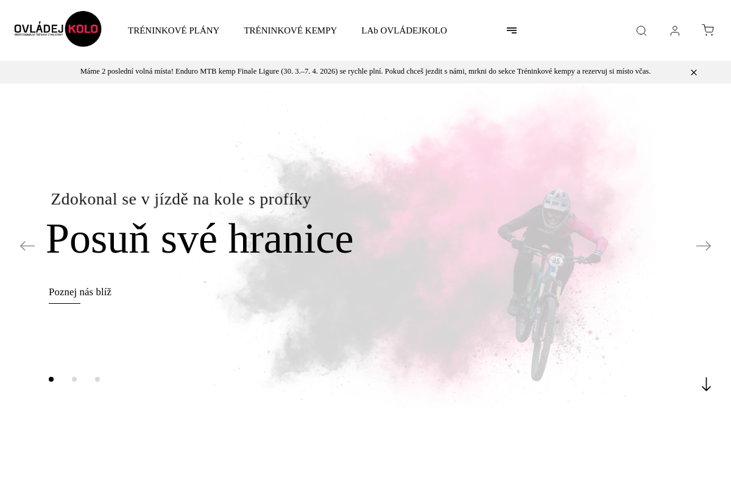This screenshot has width=731, height=487.
Task: View the shopping cart
Action: tap(708, 30)
